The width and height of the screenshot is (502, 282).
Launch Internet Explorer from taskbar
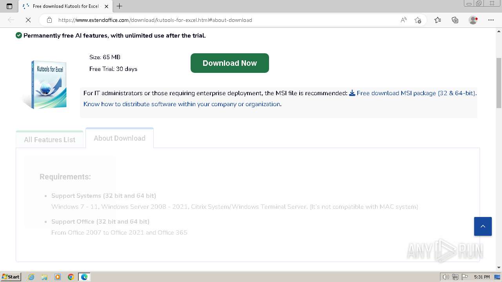pos(31,277)
